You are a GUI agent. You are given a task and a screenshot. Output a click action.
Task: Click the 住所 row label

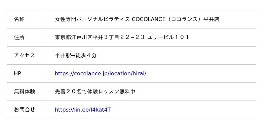(x=19, y=37)
